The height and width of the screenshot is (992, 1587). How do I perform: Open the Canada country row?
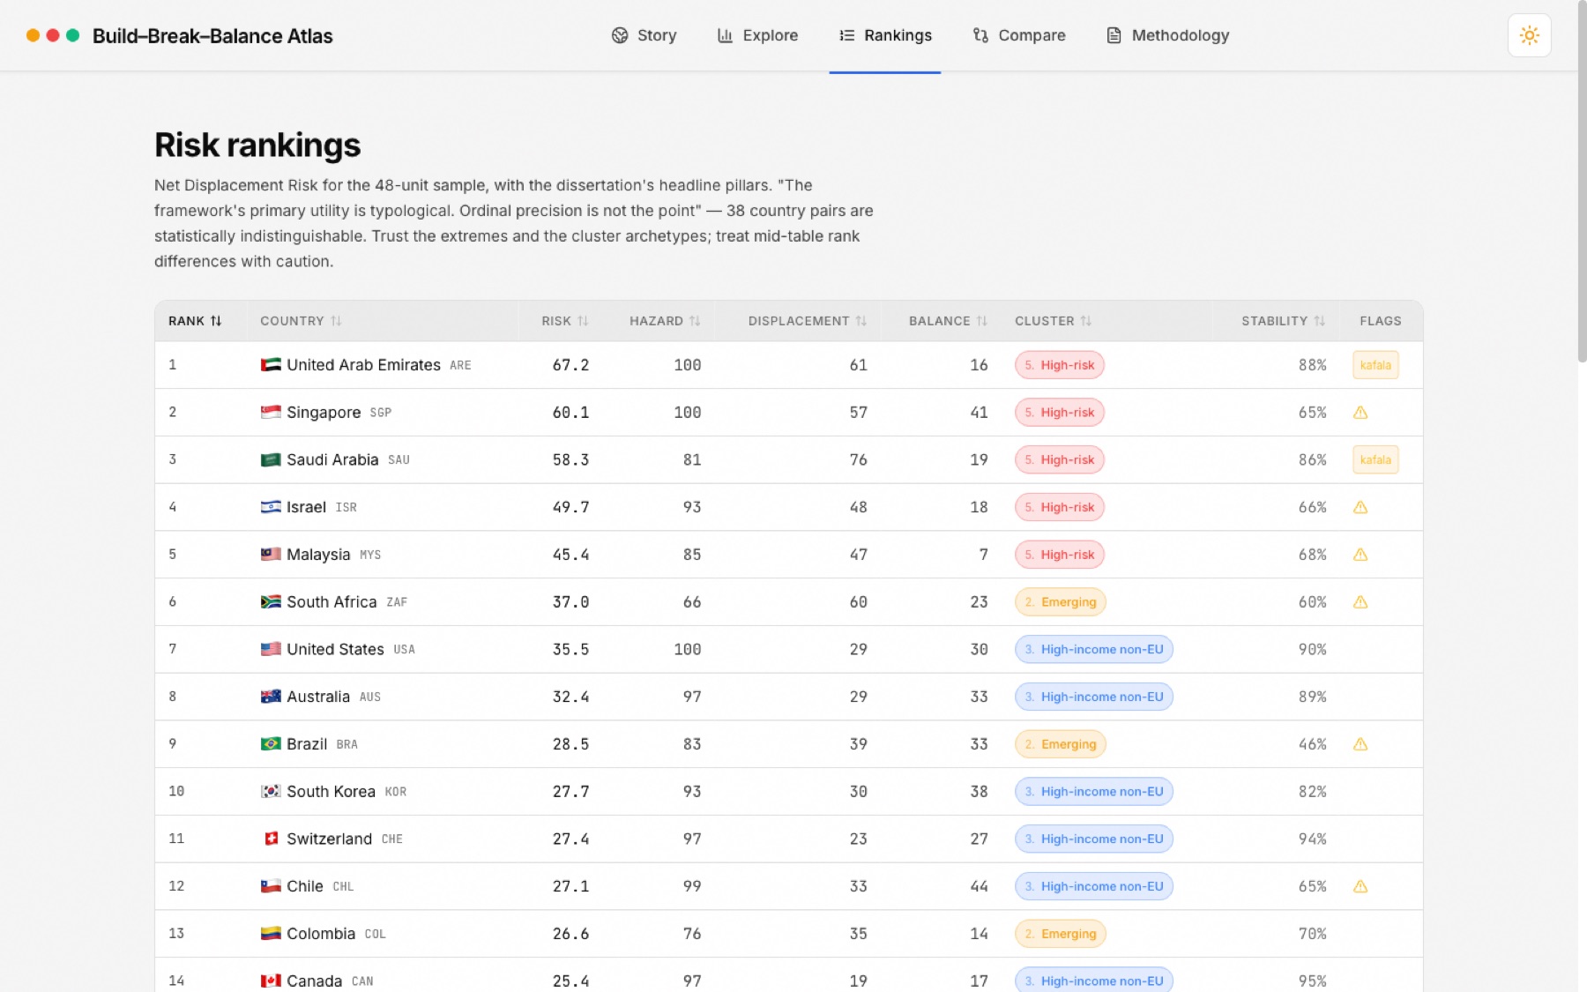click(788, 975)
